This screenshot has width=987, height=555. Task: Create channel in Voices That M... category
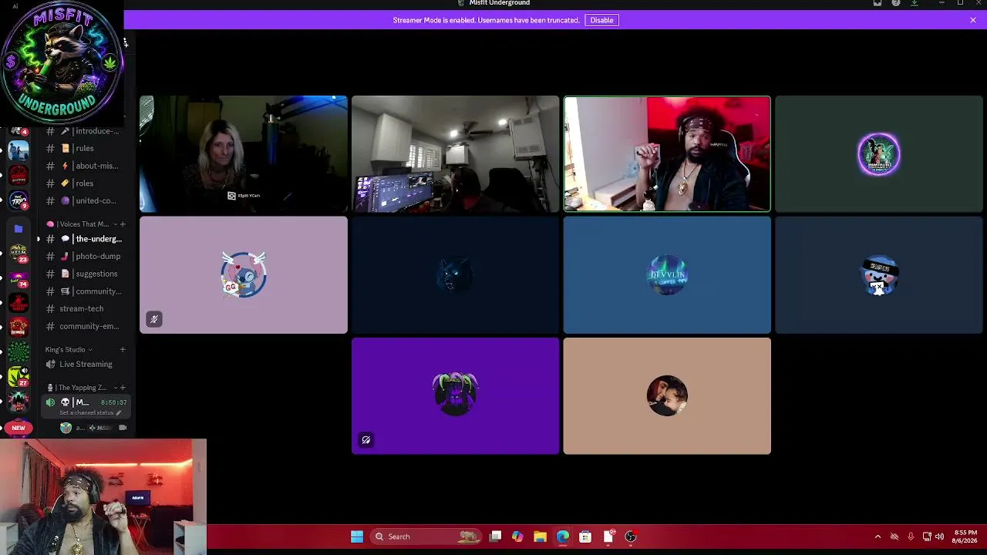click(x=123, y=224)
